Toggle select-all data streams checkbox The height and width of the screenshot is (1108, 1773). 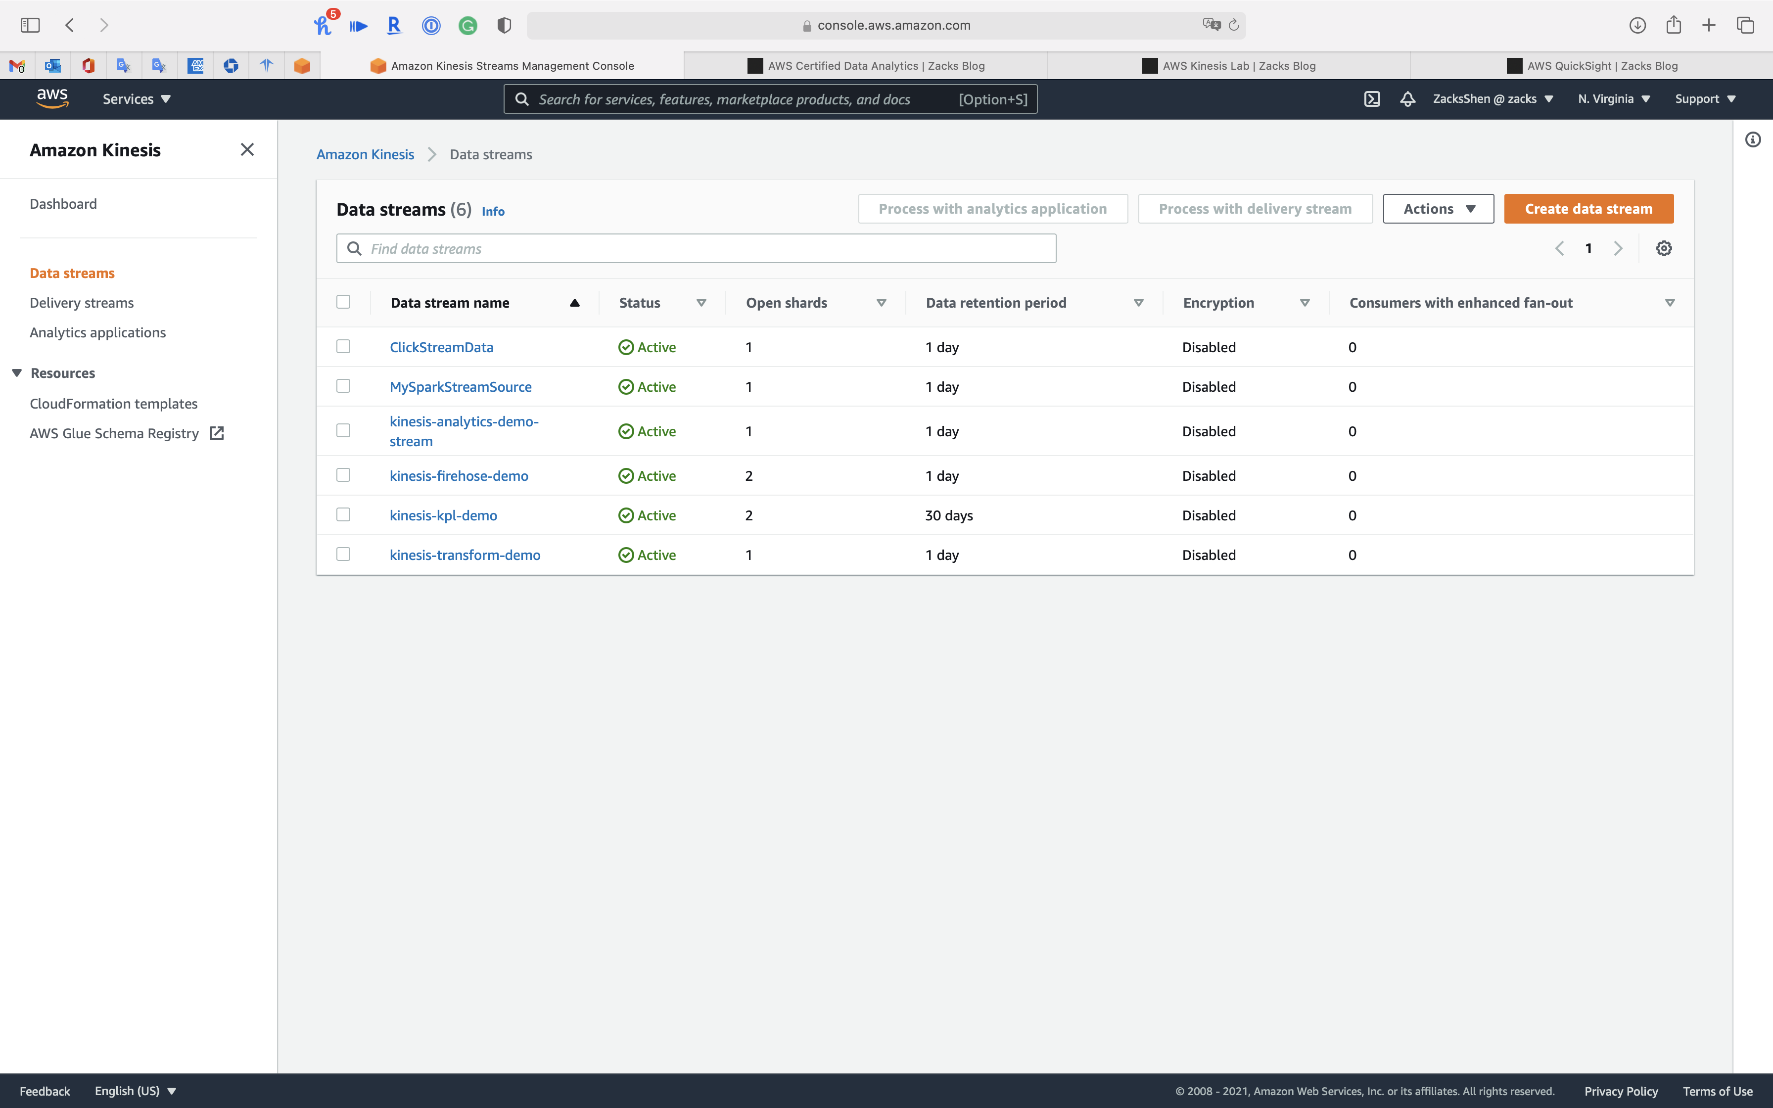(343, 302)
